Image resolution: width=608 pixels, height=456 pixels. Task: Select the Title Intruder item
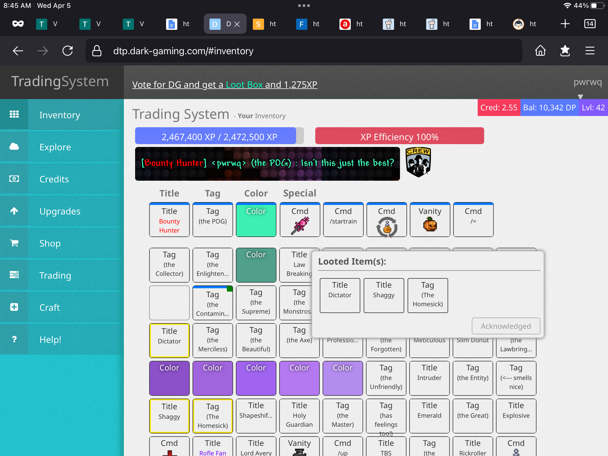point(429,378)
